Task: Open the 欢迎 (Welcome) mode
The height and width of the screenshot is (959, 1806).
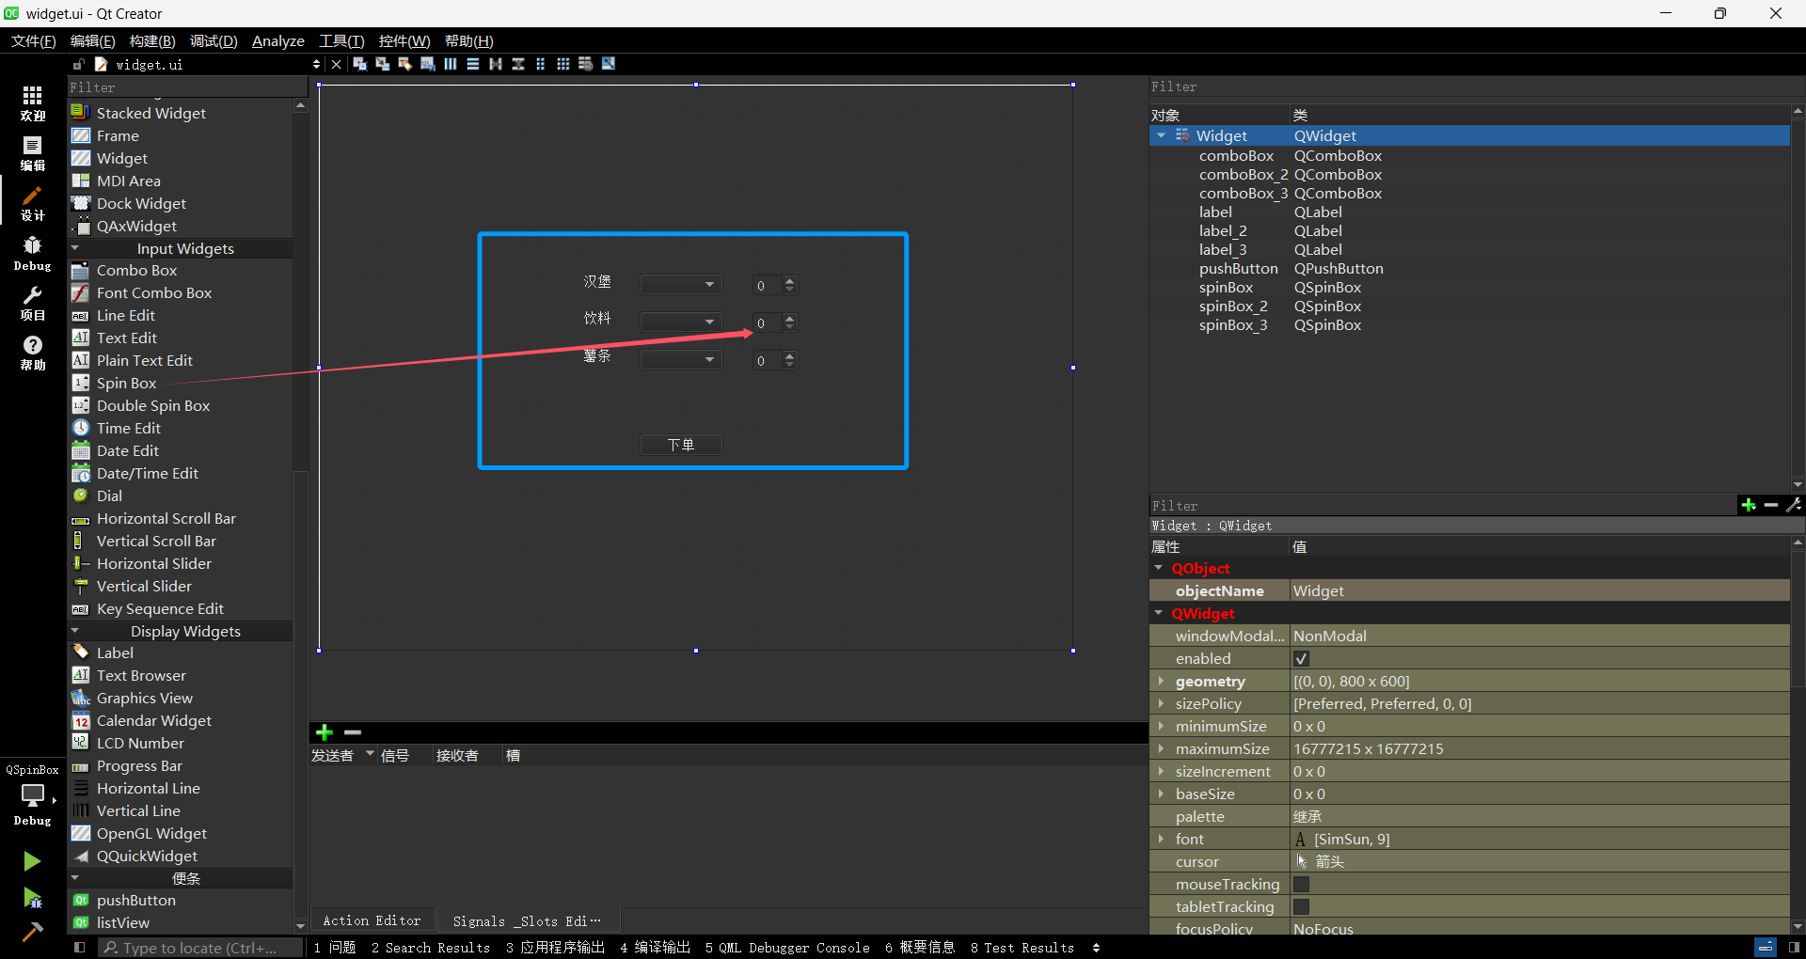Action: click(x=33, y=103)
